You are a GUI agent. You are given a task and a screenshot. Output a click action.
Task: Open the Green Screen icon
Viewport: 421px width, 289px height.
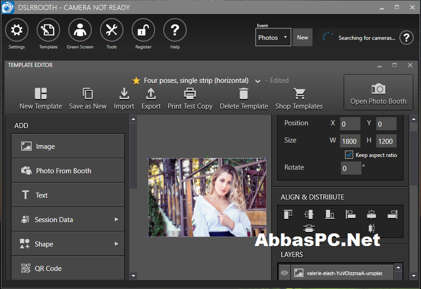tap(80, 30)
